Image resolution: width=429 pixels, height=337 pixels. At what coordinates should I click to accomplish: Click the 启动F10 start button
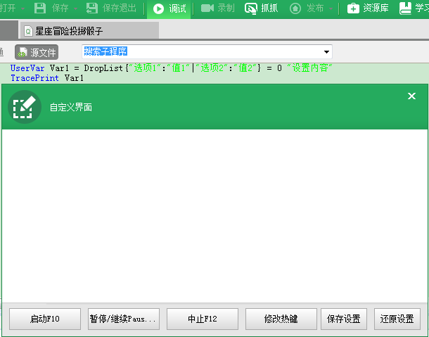click(45, 319)
